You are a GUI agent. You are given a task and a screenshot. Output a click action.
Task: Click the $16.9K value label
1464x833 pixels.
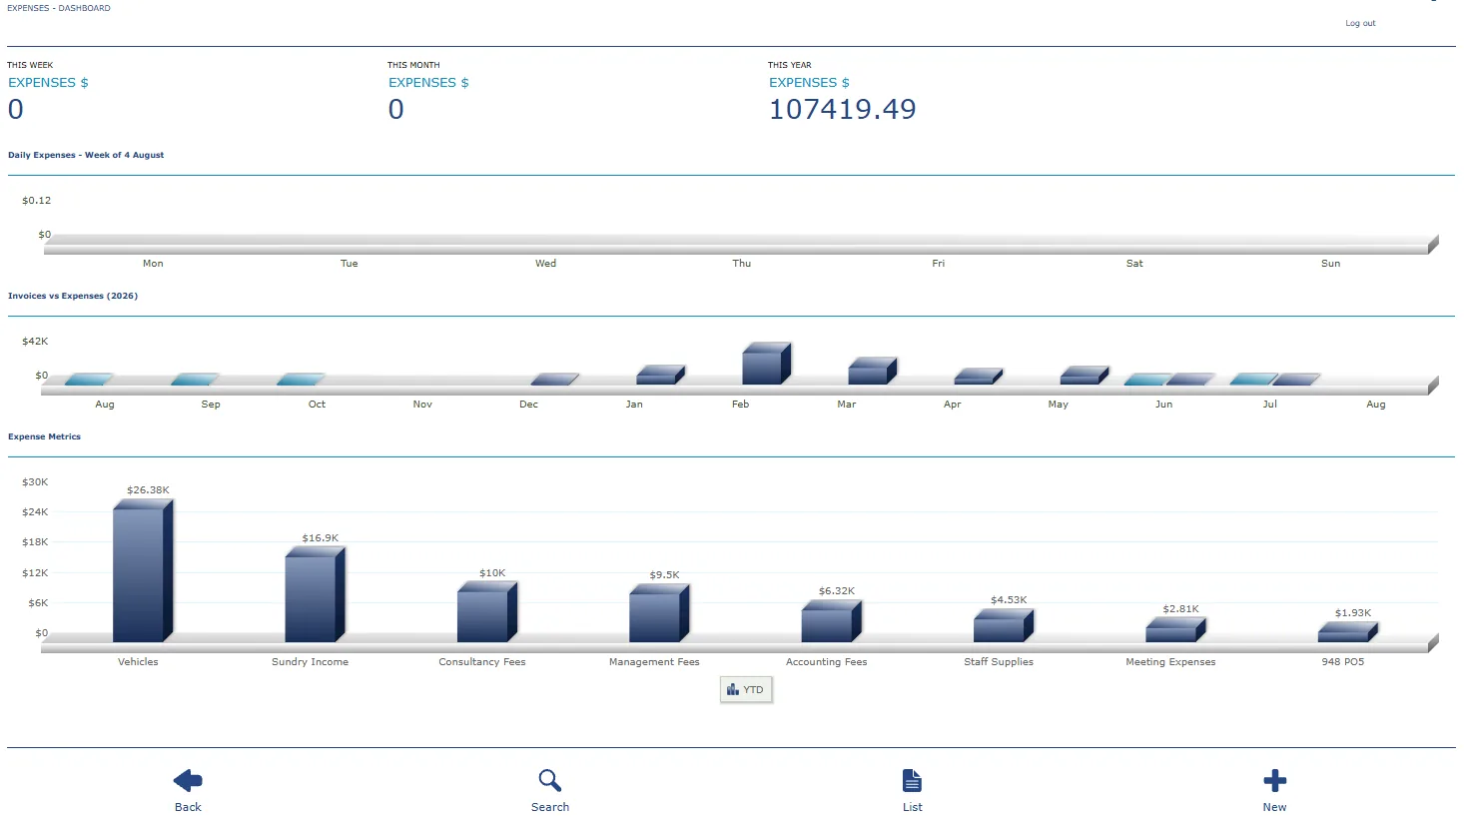click(320, 538)
